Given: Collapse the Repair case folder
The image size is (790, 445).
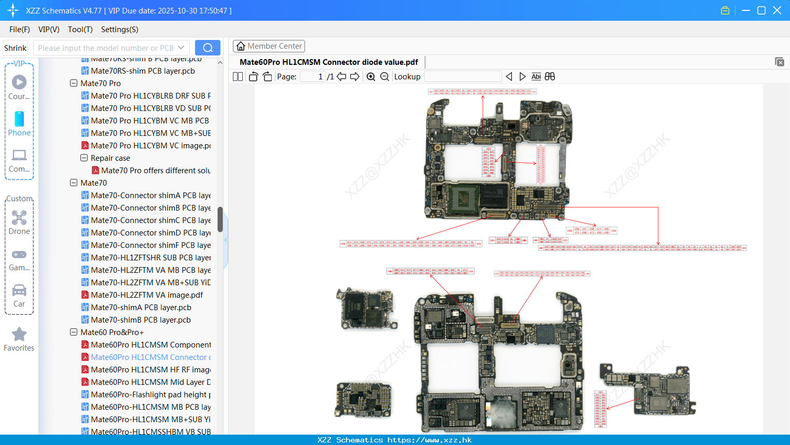Looking at the screenshot, I should (84, 158).
